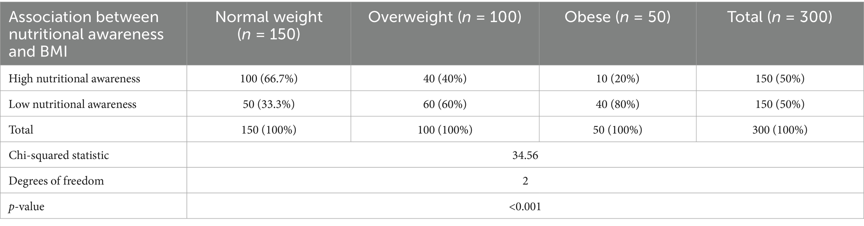Click the 'Total (n = 300)' column header

780,17
